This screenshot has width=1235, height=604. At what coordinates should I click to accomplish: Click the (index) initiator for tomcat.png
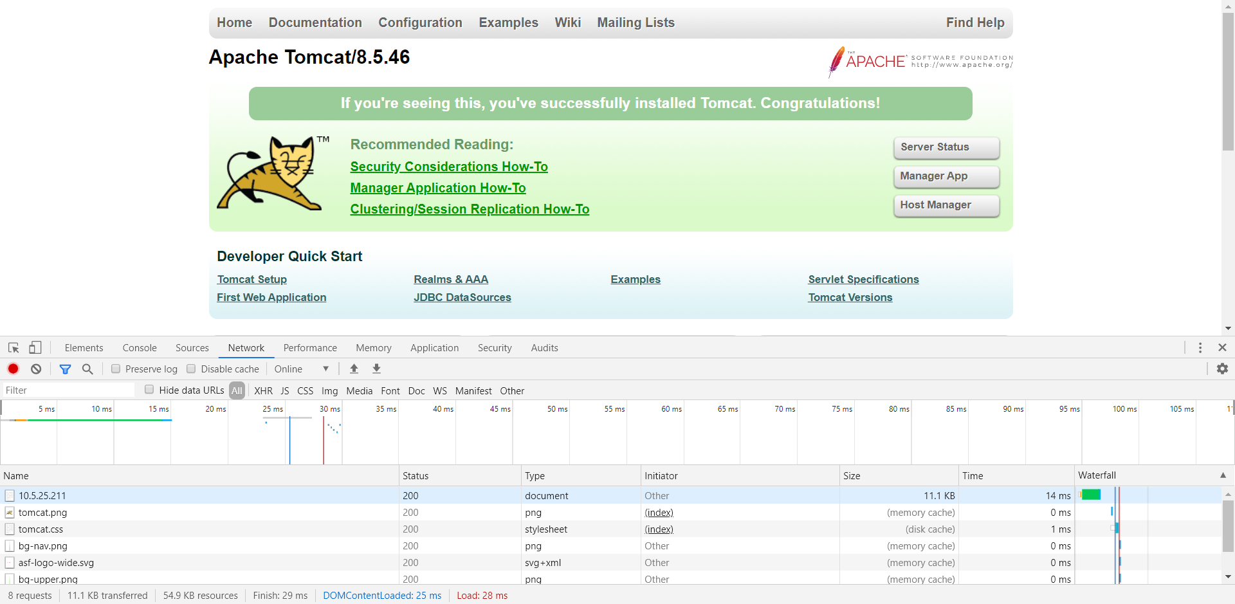(x=659, y=513)
